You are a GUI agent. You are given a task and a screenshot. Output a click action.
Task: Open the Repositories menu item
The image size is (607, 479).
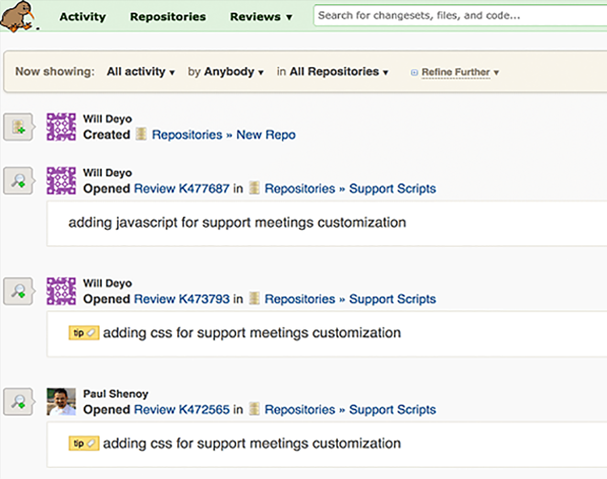click(x=168, y=17)
